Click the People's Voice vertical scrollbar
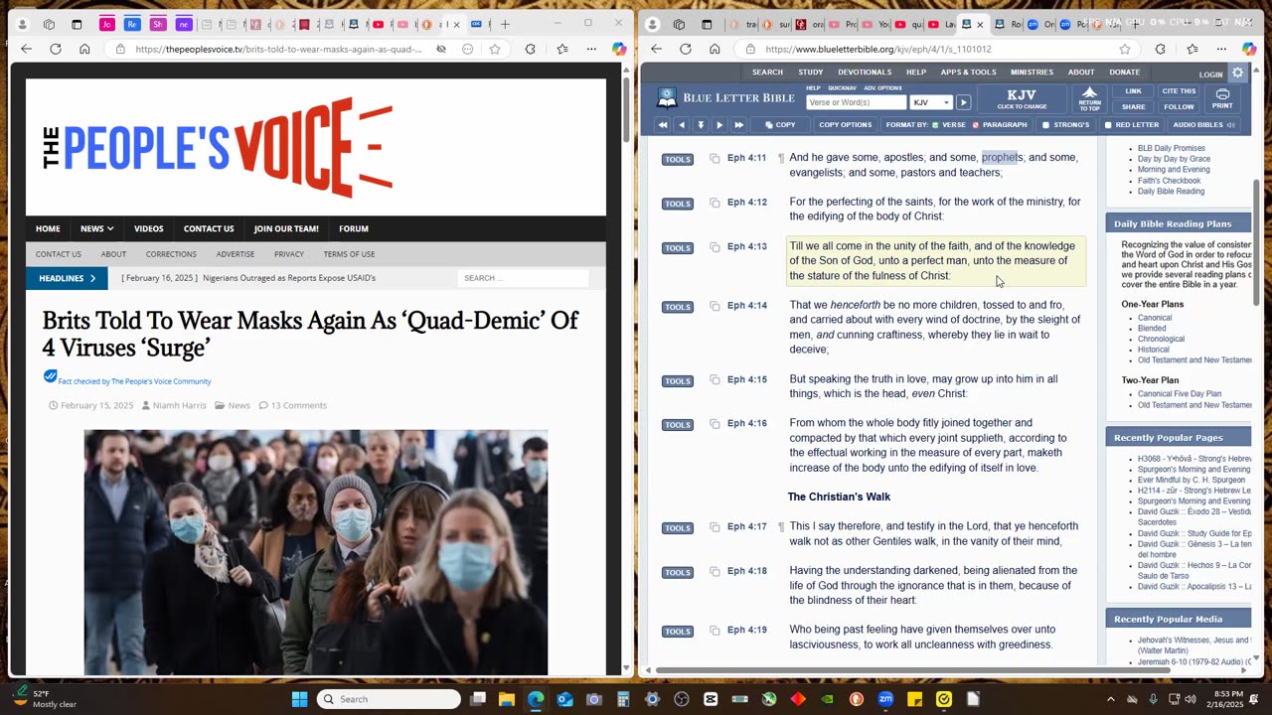 (x=626, y=109)
